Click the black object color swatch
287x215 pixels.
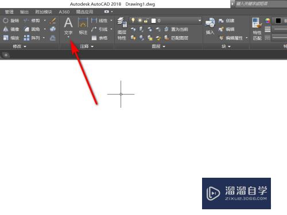point(278,21)
